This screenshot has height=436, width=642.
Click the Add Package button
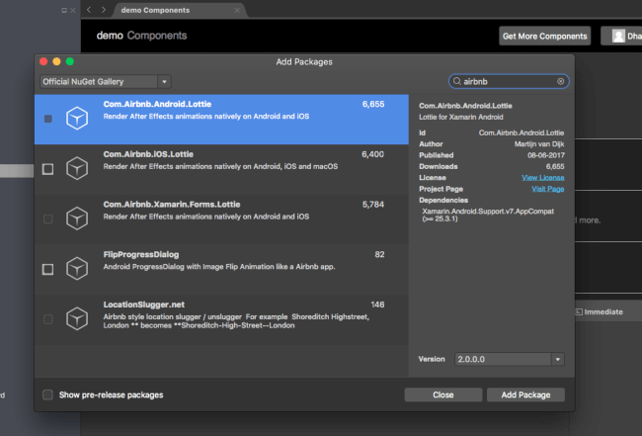525,394
